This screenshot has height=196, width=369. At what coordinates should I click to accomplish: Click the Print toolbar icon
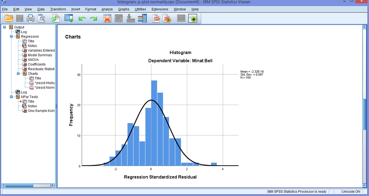[30, 18]
